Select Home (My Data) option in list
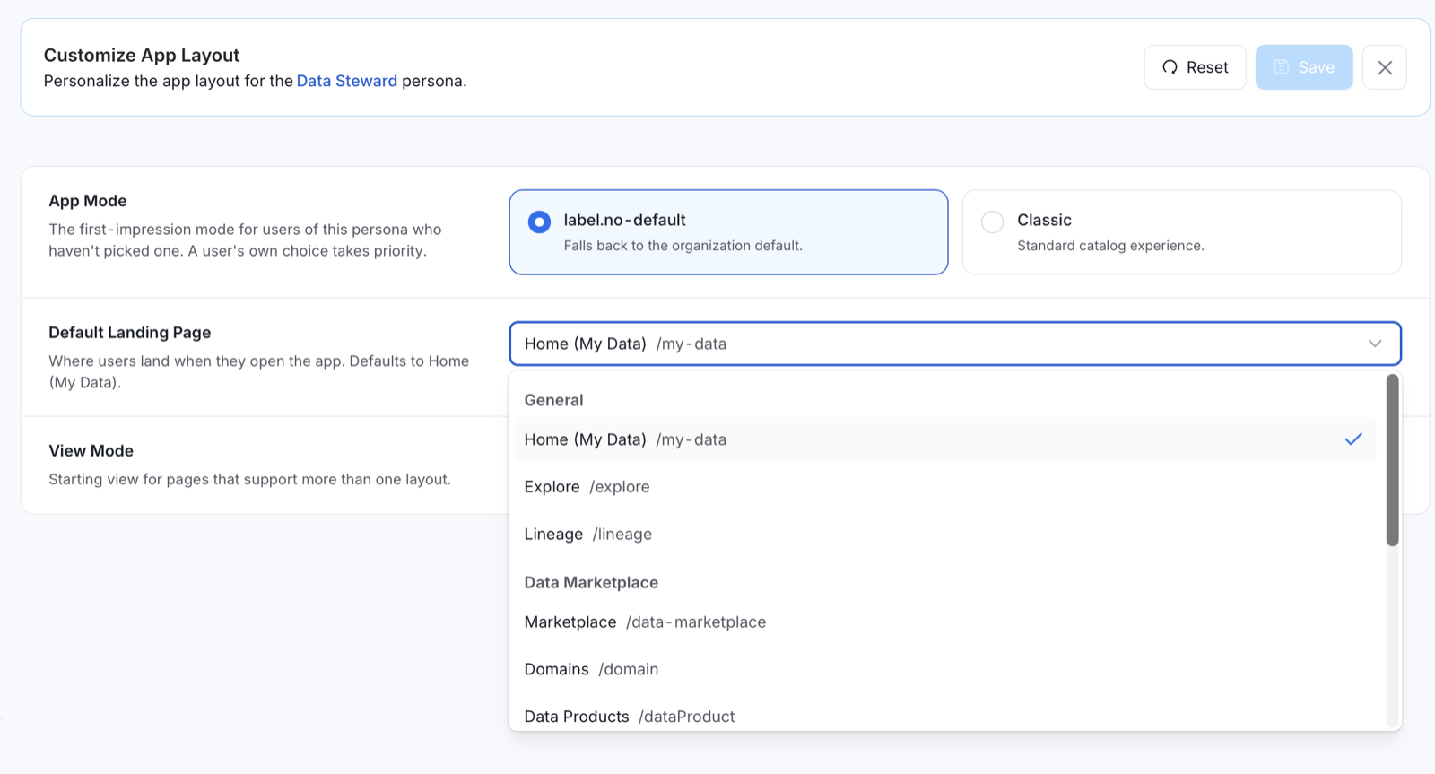The width and height of the screenshot is (1435, 774). [945, 439]
